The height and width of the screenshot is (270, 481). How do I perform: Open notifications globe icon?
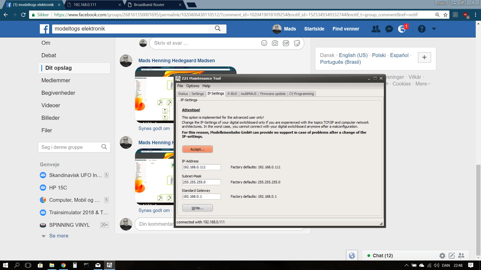point(402,29)
